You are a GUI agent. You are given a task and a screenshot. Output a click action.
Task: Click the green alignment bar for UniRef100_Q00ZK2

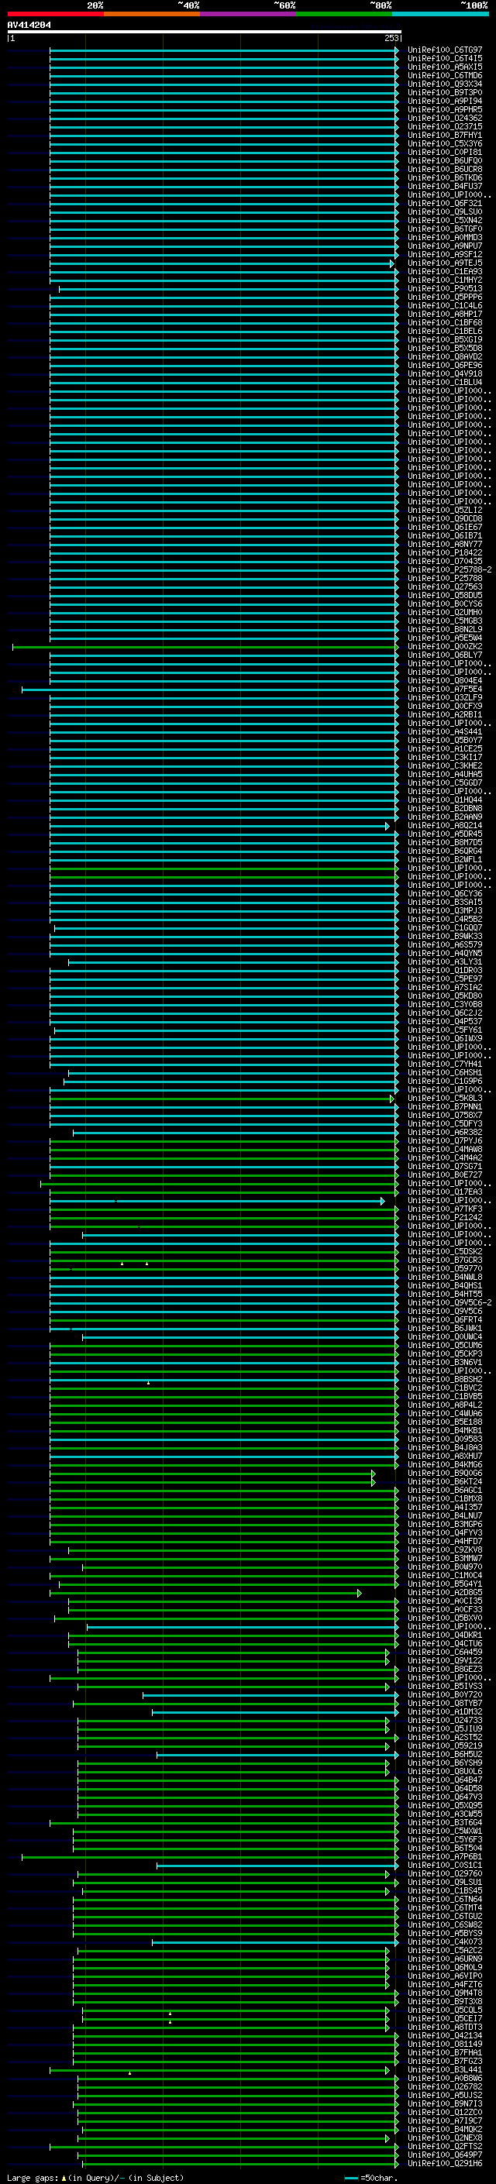click(x=204, y=646)
